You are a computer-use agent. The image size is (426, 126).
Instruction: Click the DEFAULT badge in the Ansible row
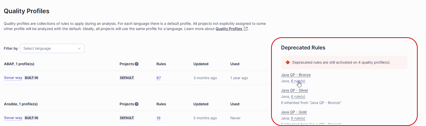click(127, 118)
